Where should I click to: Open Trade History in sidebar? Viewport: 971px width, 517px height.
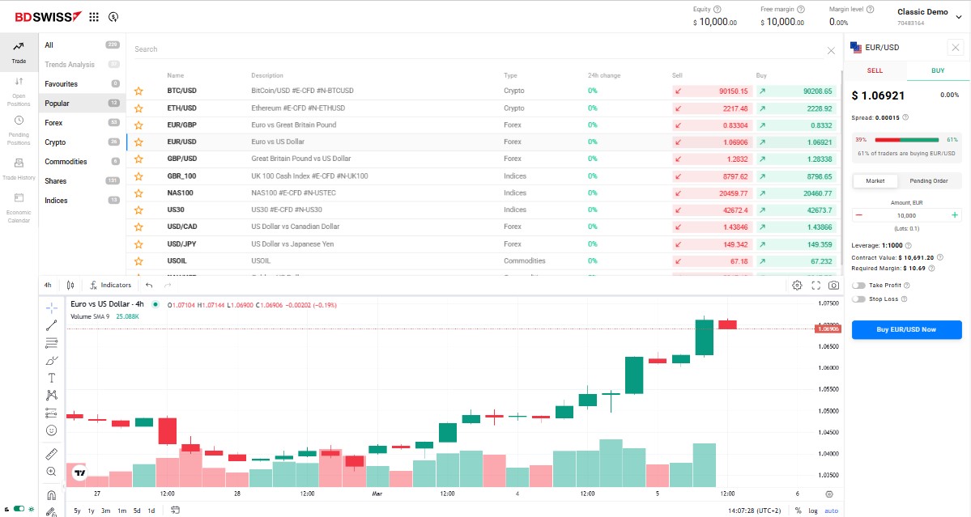pos(19,169)
